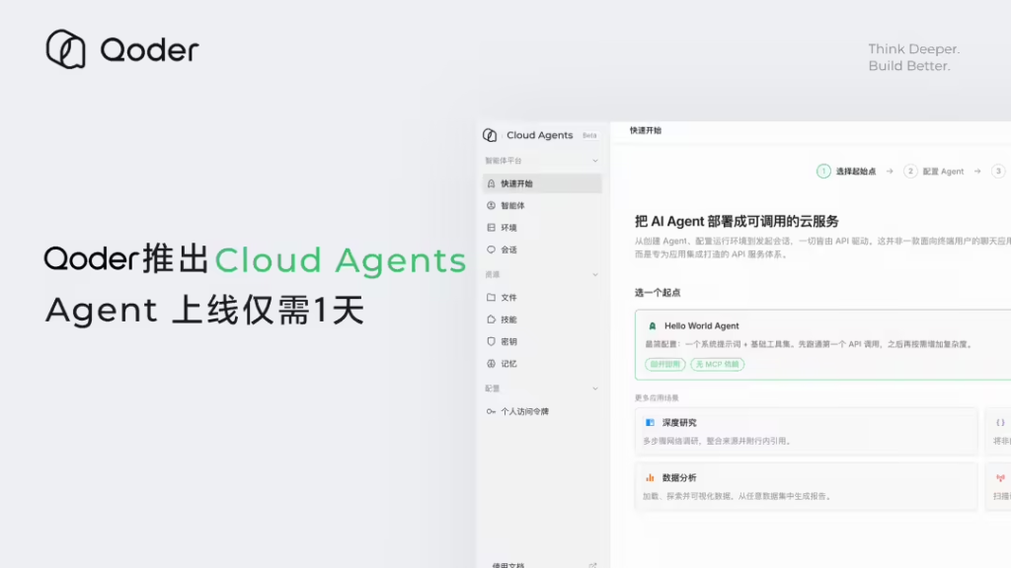This screenshot has width=1011, height=568.
Task: Open 文件 page in the sidebar
Action: coord(542,298)
